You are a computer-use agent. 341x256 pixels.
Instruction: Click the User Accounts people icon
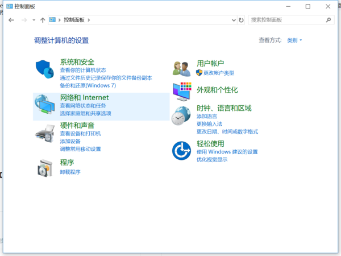click(x=181, y=68)
